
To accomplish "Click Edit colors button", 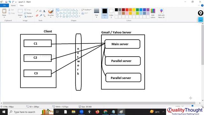I will point(153,13).
